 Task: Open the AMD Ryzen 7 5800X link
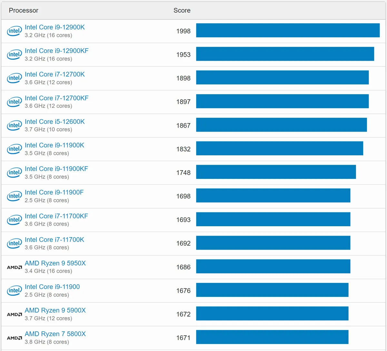click(x=55, y=334)
